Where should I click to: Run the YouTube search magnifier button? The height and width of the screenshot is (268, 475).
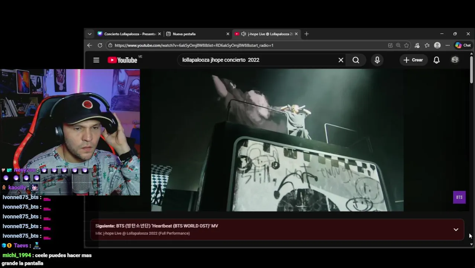click(356, 60)
